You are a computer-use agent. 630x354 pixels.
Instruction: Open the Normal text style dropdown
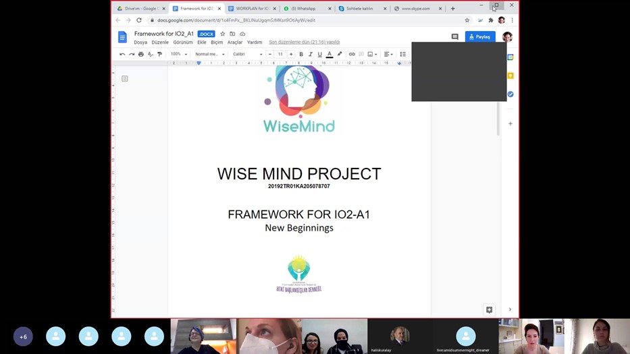209,54
